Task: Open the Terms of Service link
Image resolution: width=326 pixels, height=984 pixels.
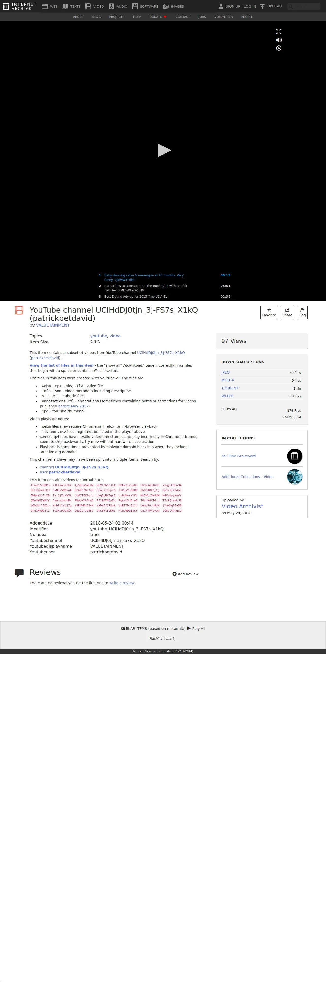Action: coord(163,651)
